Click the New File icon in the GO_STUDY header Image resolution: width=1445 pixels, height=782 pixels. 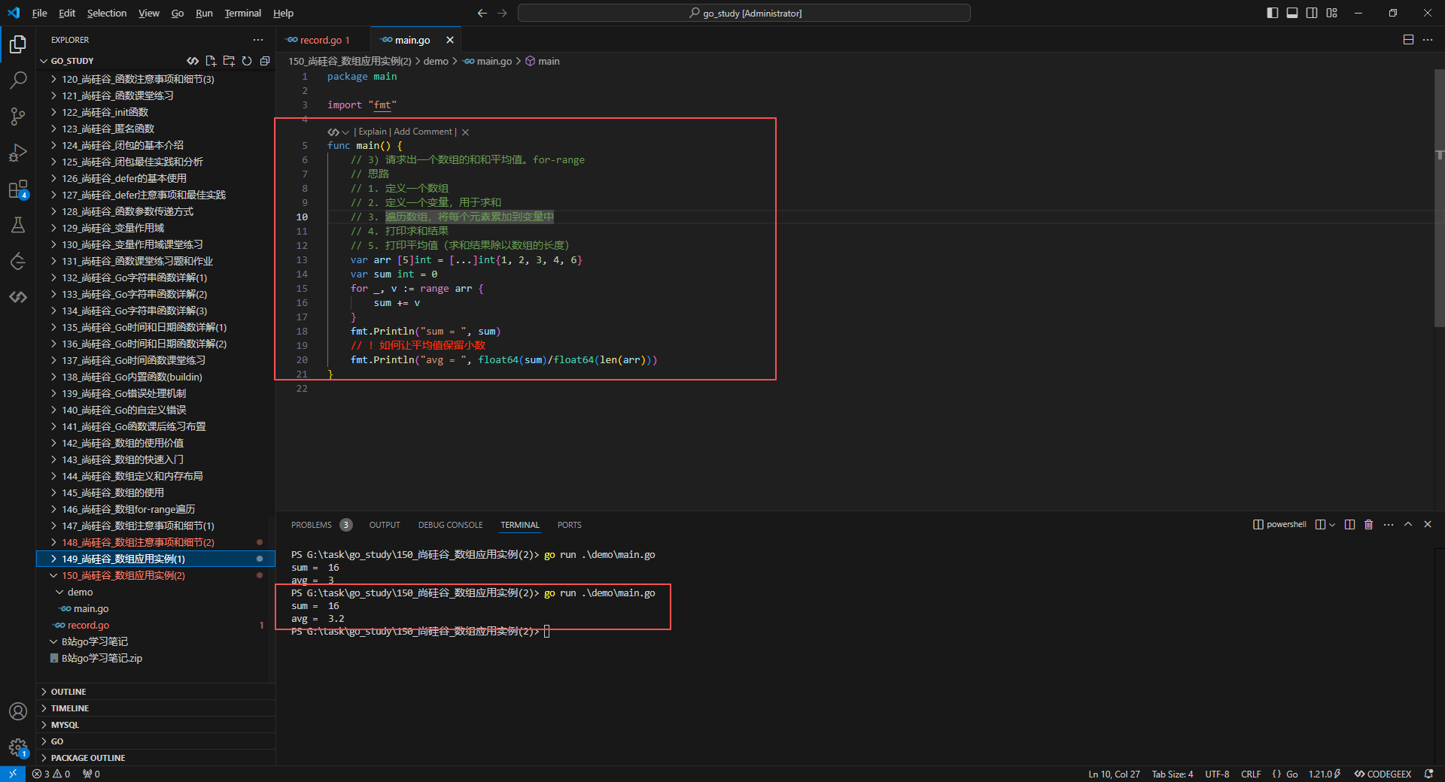[x=211, y=61]
